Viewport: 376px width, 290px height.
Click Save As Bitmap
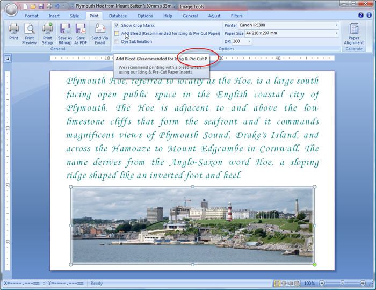[65, 32]
